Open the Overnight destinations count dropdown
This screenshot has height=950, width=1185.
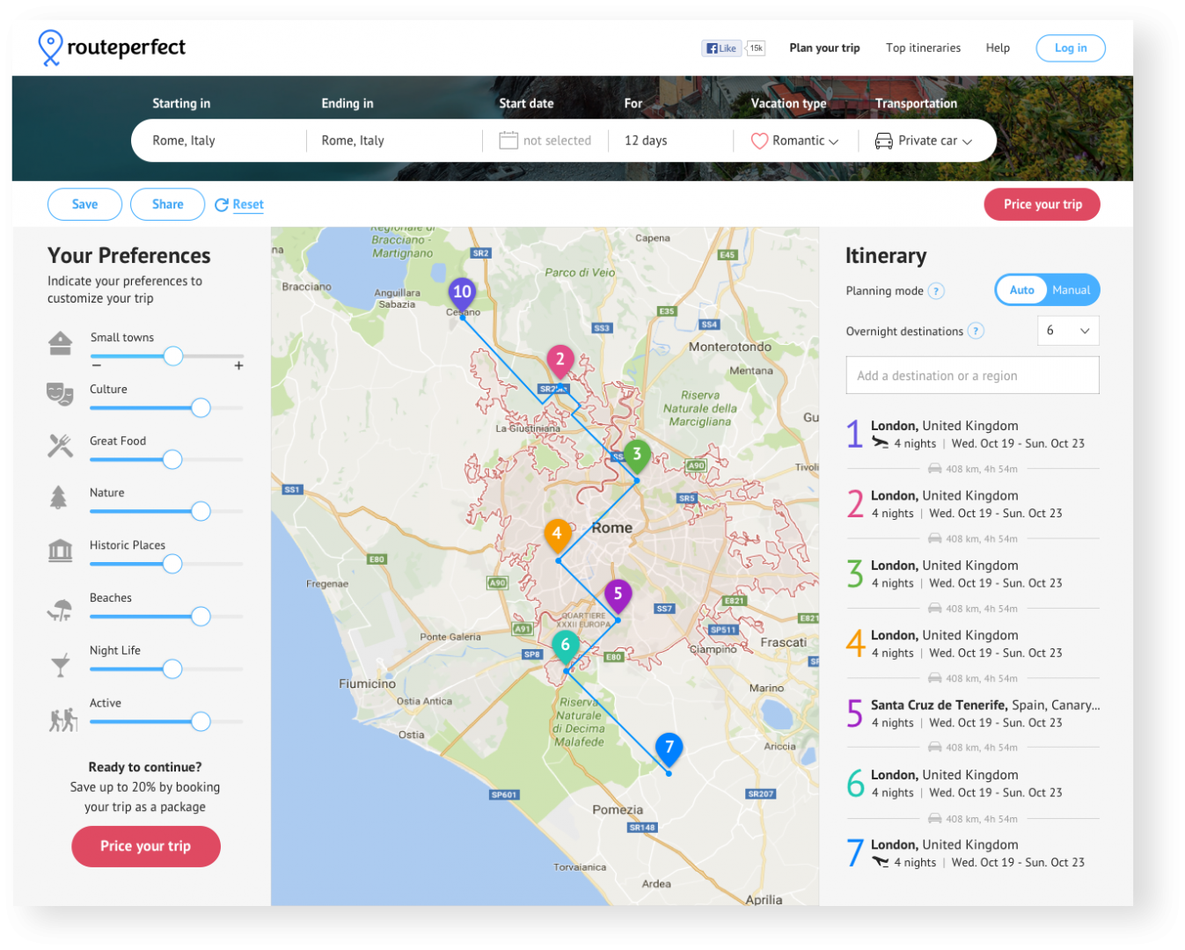pos(1068,331)
